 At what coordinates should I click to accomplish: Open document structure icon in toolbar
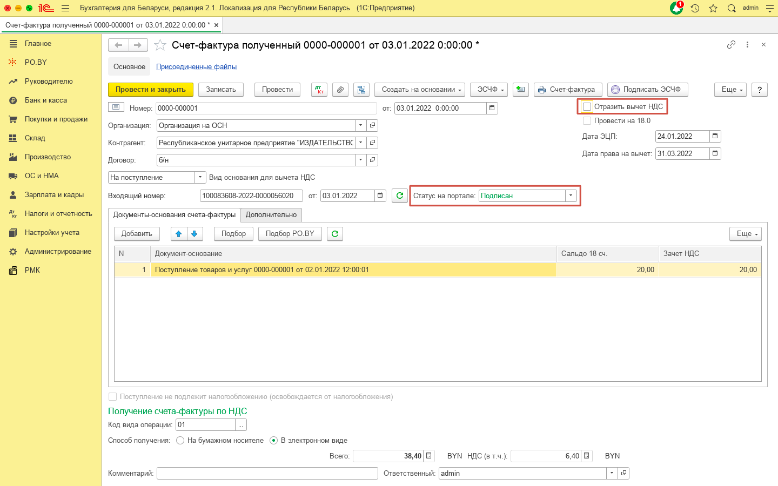[x=361, y=90]
